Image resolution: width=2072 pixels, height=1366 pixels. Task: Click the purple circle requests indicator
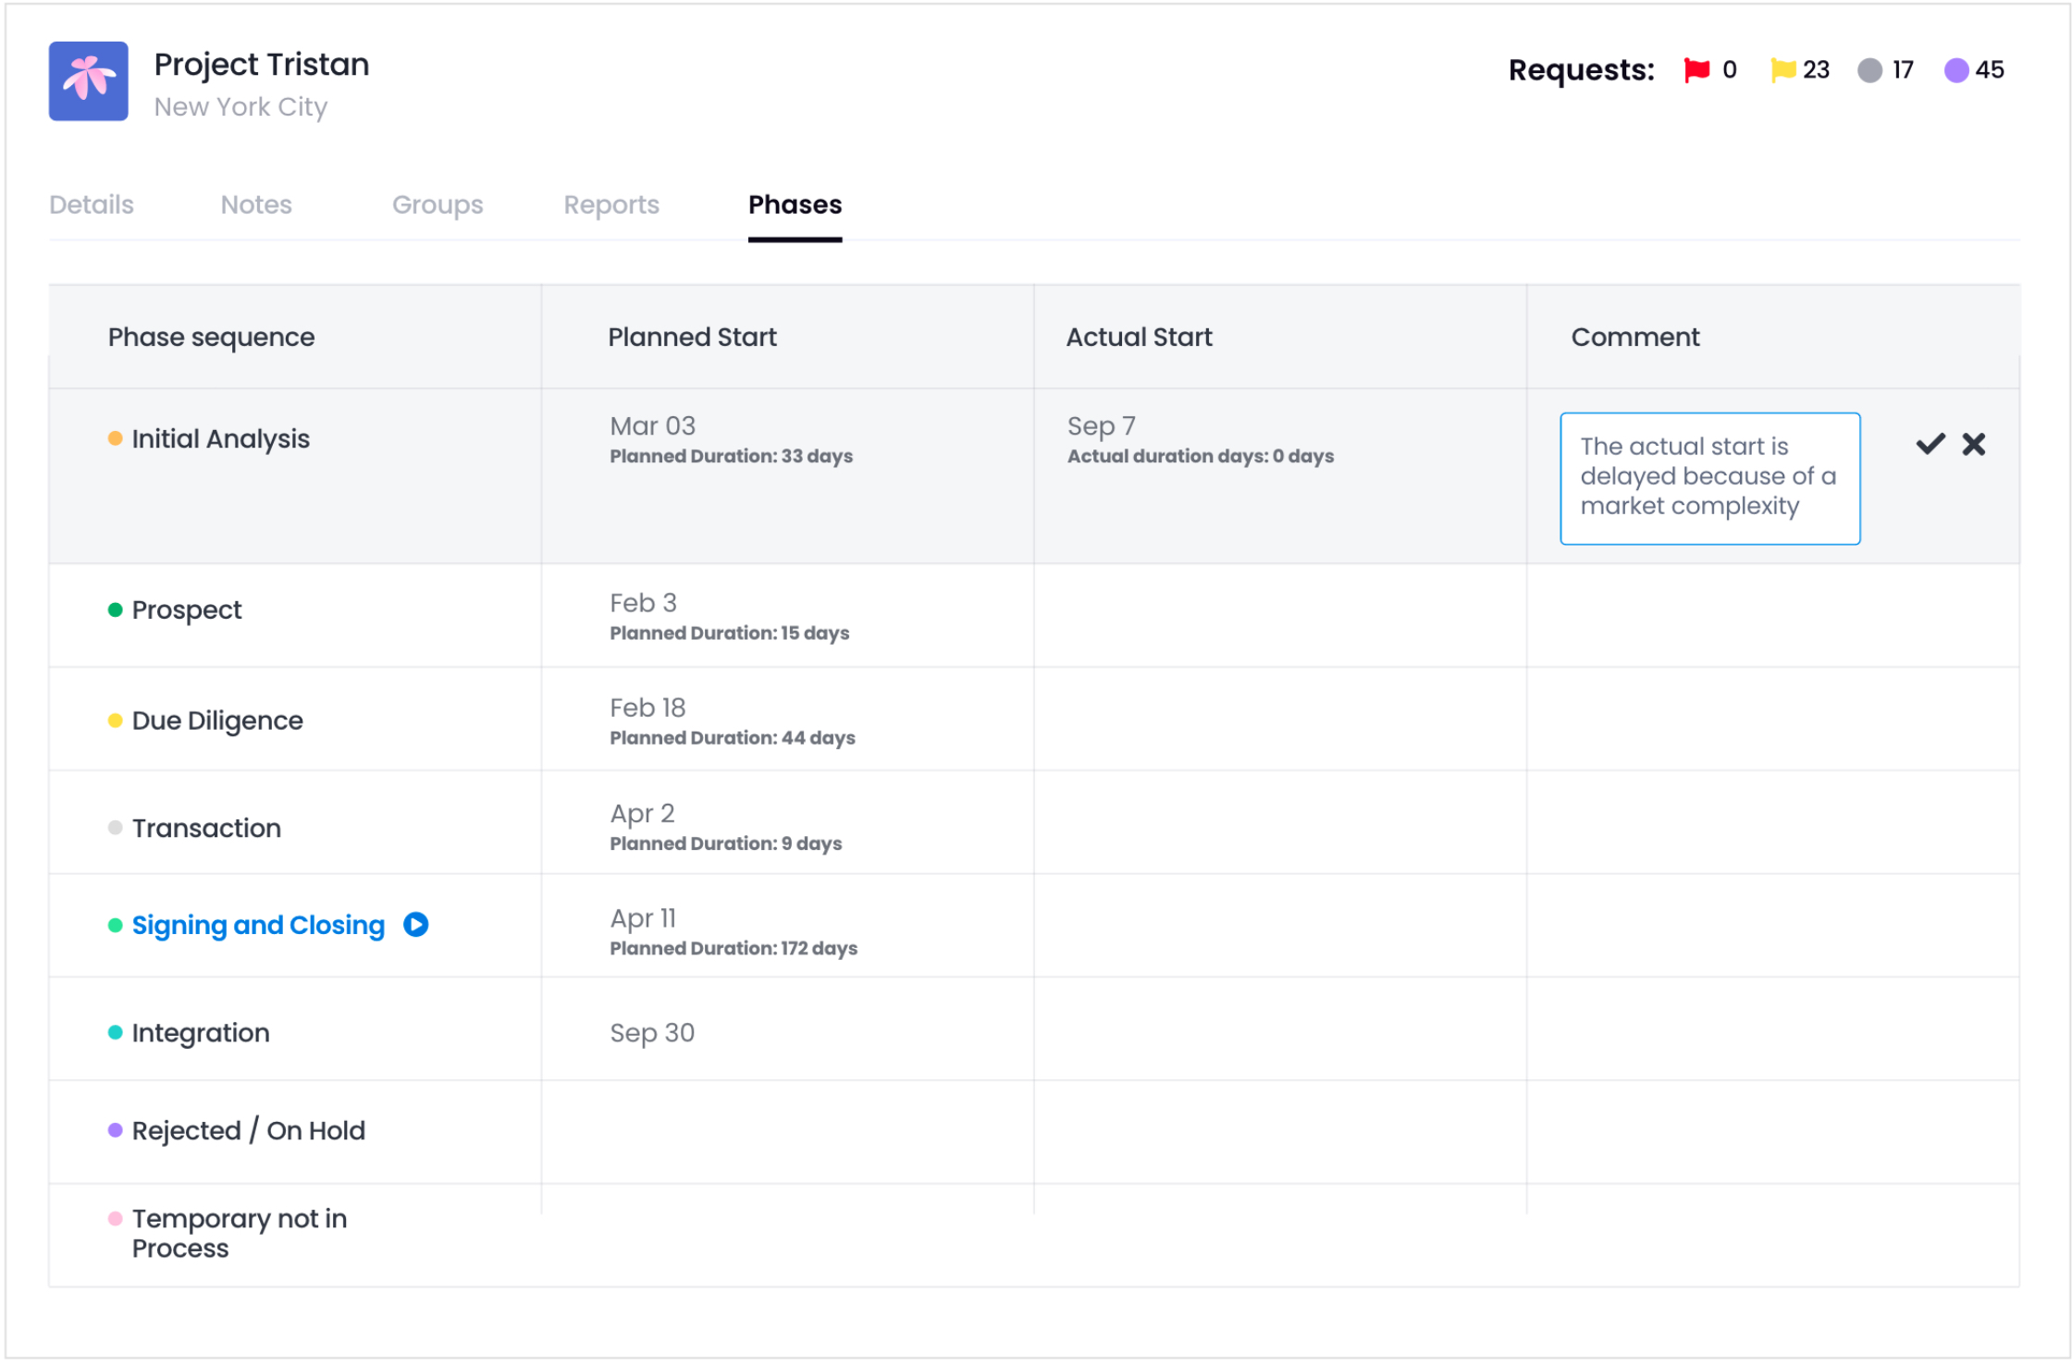[x=1955, y=70]
